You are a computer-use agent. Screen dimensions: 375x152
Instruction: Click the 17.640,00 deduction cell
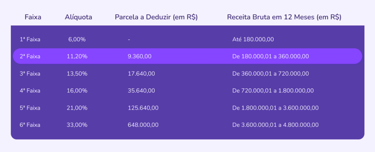(x=141, y=73)
